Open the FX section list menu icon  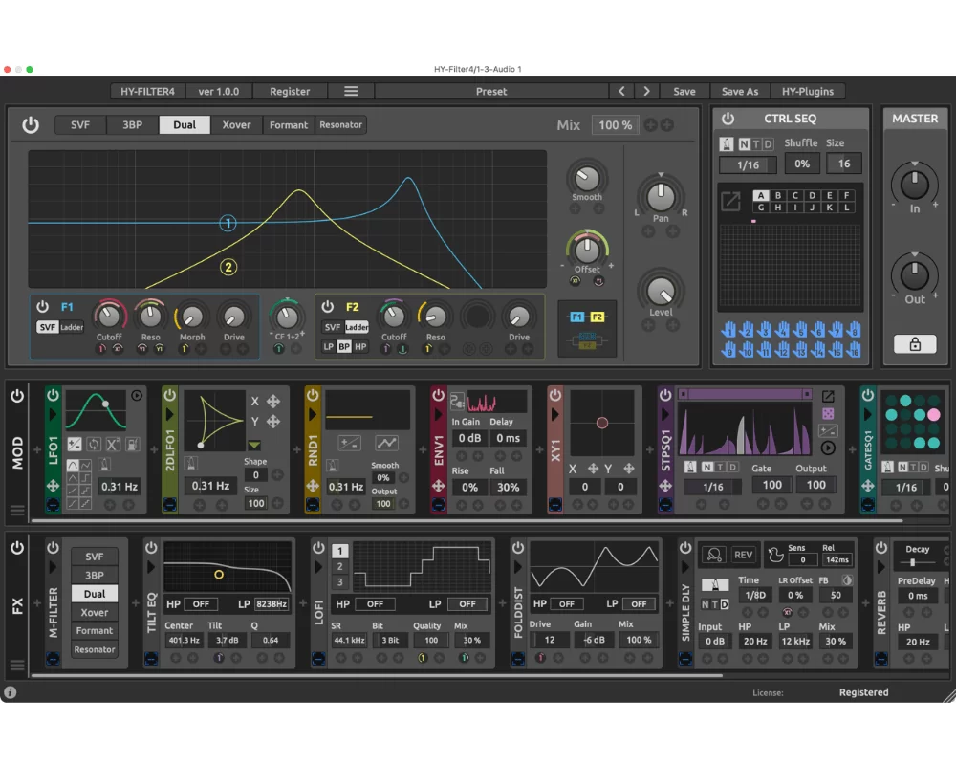pos(17,665)
